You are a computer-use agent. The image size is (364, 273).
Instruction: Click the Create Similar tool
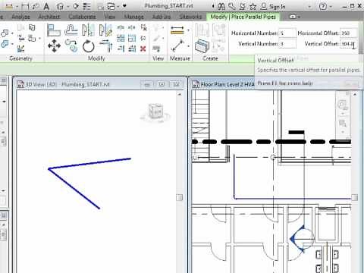[x=202, y=46]
